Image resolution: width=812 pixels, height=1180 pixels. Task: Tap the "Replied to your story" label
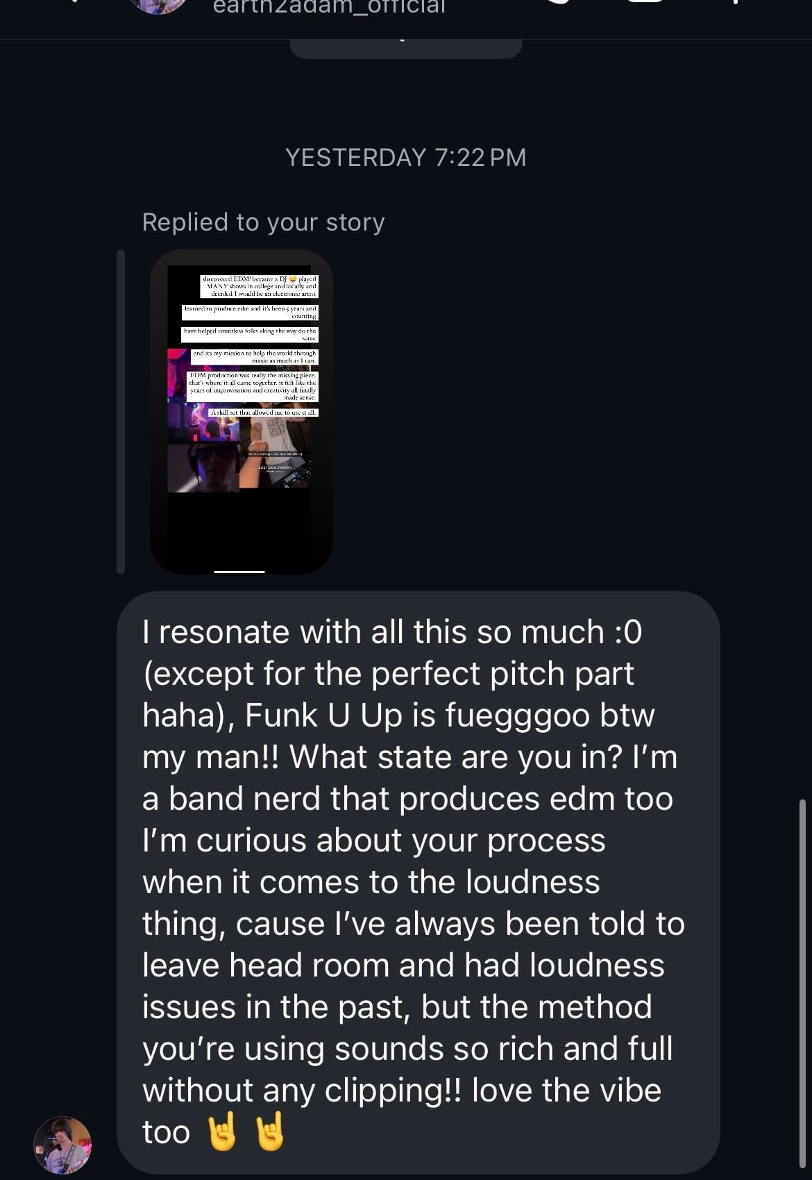263,222
